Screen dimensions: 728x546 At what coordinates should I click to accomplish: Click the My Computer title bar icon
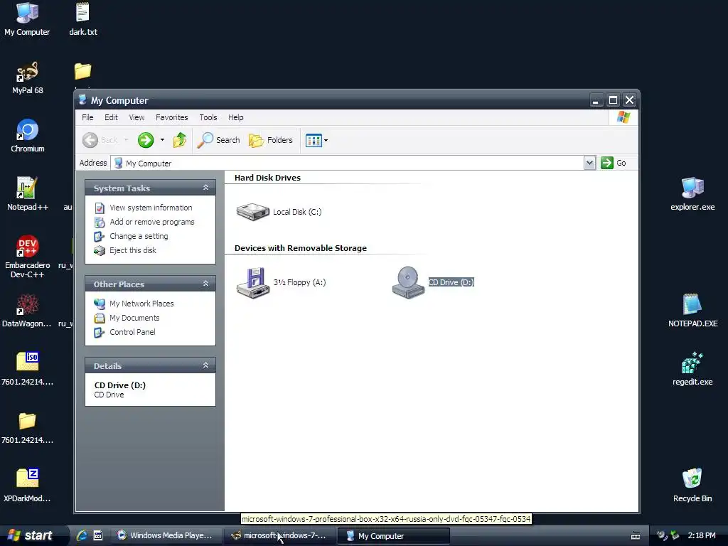point(83,100)
